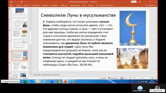Open the Customize Quick Access Toolbar arrow
This screenshot has height=93, width=166.
click(x=25, y=2)
